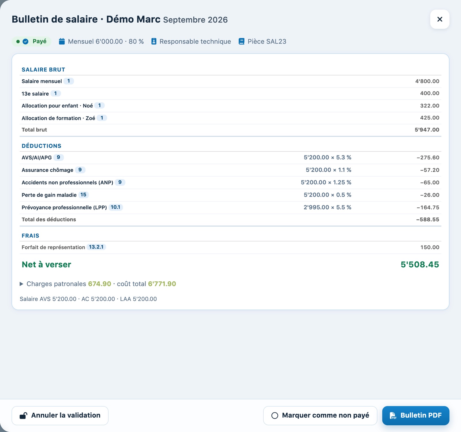Download the Bulletin PDF
The height and width of the screenshot is (432, 461).
(x=416, y=415)
